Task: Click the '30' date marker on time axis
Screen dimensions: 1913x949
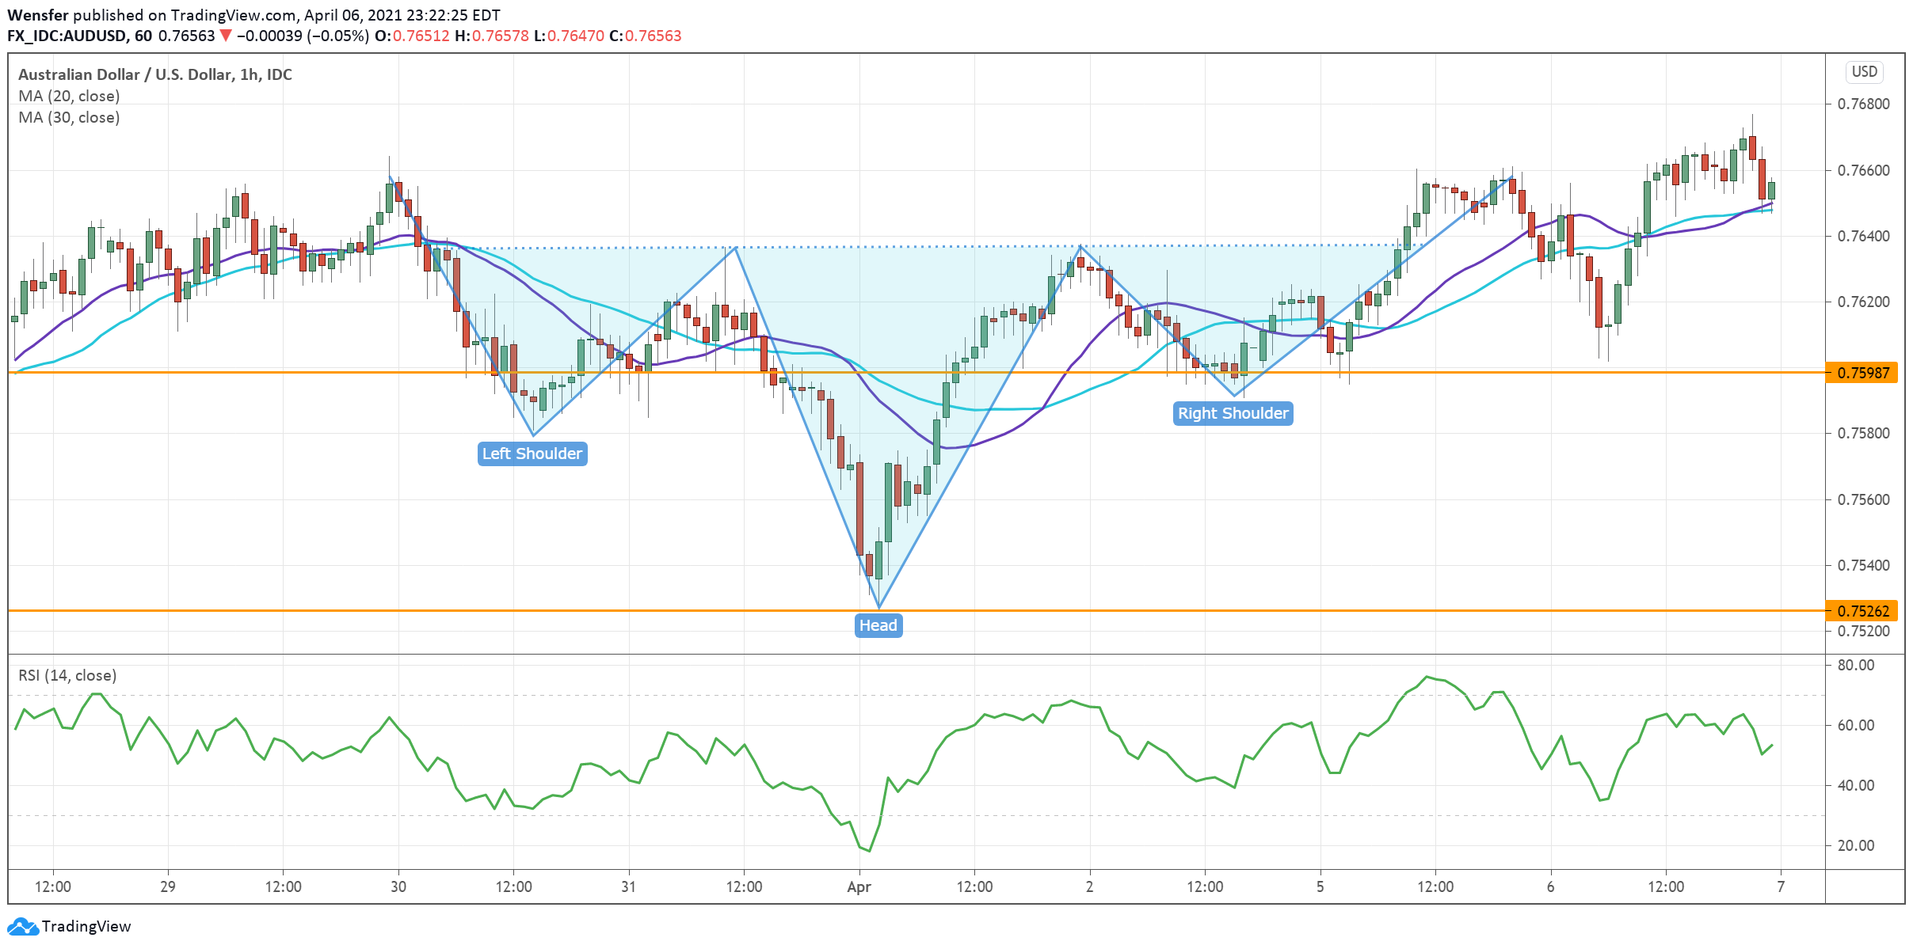Action: (398, 886)
